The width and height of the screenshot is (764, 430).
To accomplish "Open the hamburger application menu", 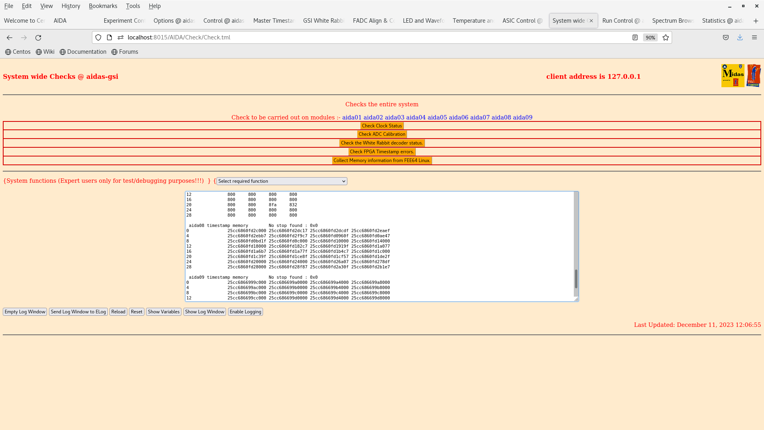I will (754, 37).
